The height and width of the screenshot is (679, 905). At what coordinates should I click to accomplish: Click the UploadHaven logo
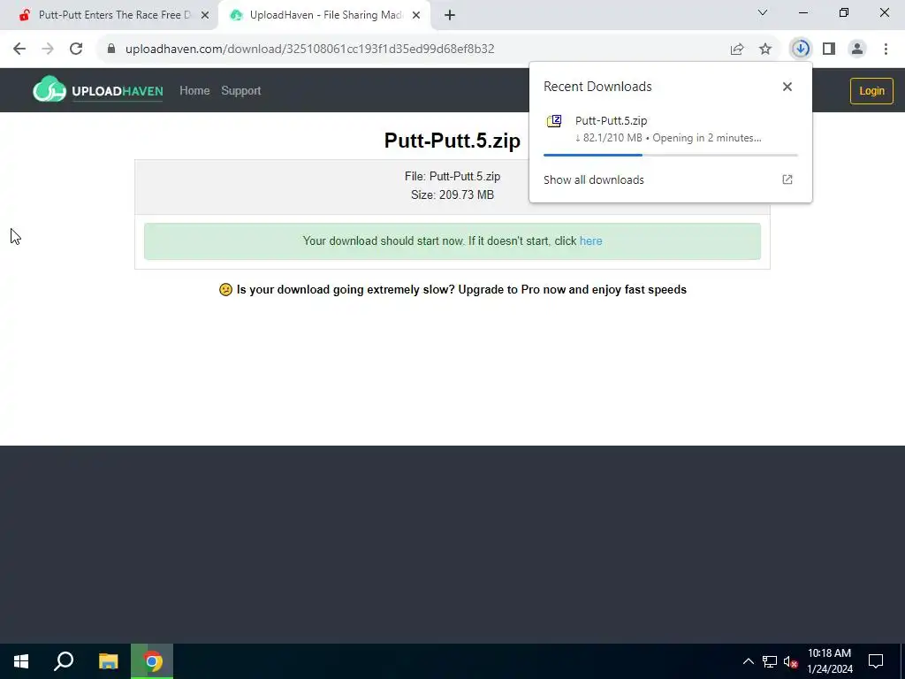(x=97, y=89)
